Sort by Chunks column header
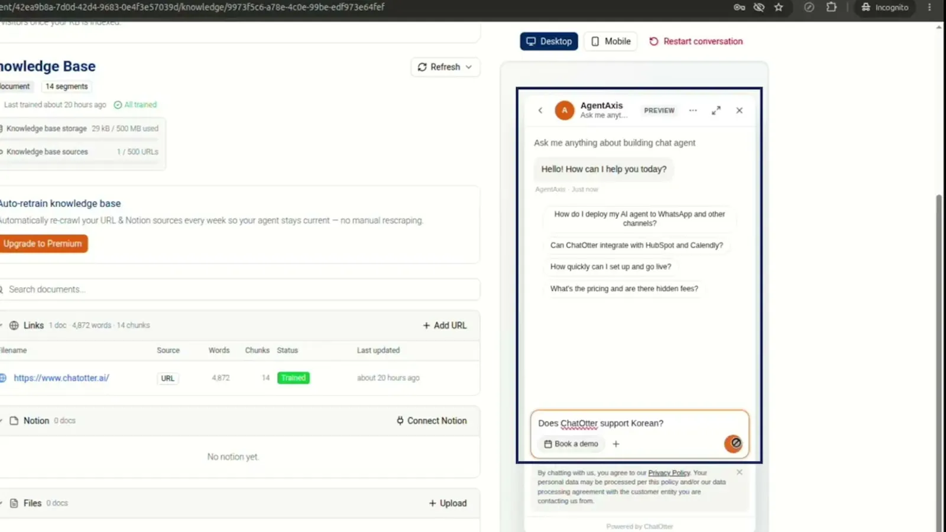 tap(257, 351)
